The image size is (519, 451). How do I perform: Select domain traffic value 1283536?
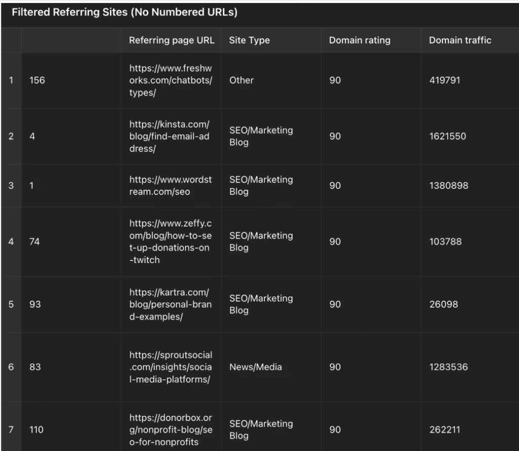[449, 366]
